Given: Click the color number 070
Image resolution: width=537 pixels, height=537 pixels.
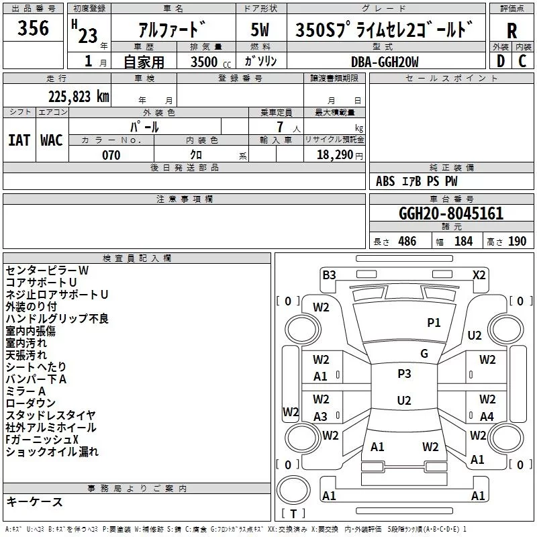Looking at the screenshot, I should click(x=111, y=155).
